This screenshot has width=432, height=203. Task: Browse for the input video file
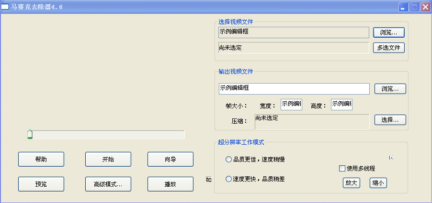click(x=389, y=32)
